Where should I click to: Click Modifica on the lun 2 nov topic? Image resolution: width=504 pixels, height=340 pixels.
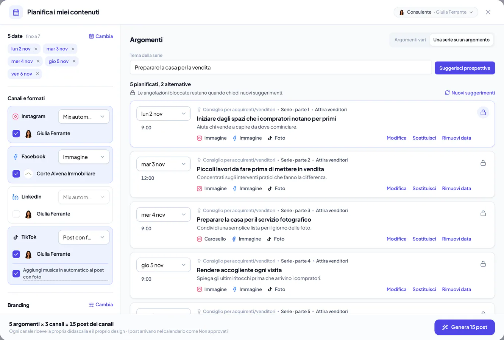tap(396, 138)
